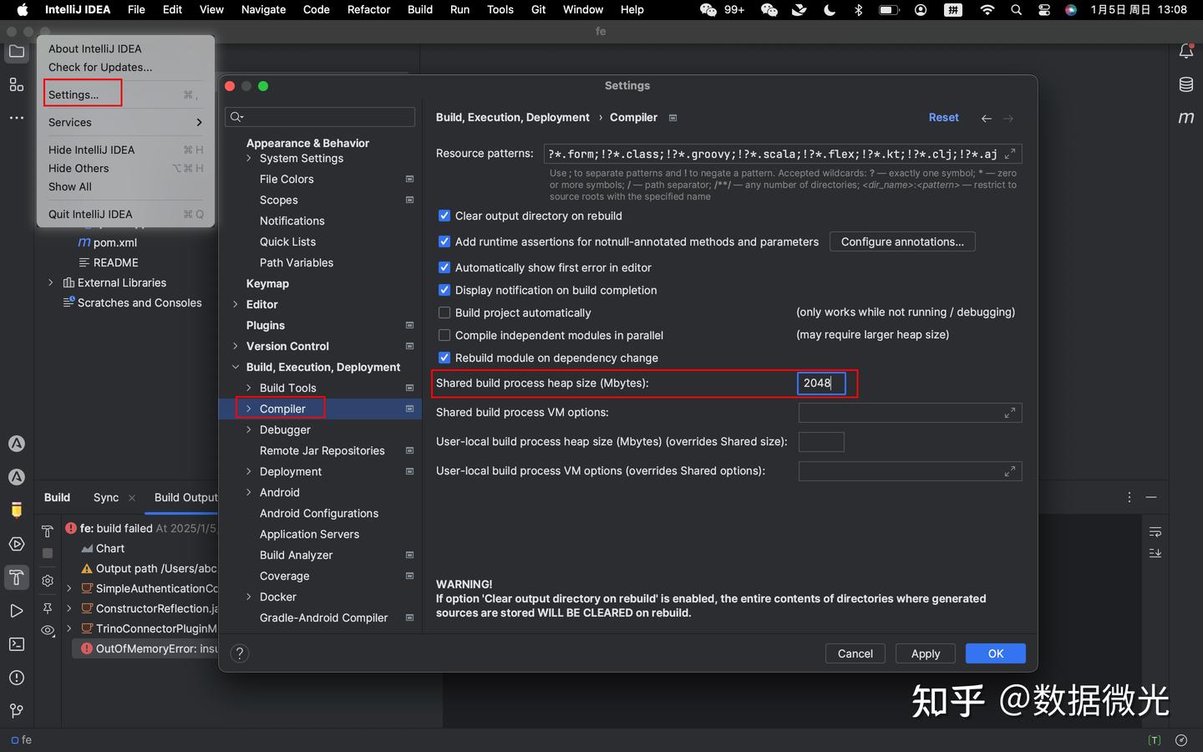Open the Database tool window
The width and height of the screenshot is (1203, 752).
(x=1185, y=84)
